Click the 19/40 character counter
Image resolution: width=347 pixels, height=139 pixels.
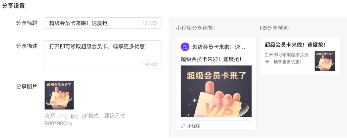[x=150, y=64]
